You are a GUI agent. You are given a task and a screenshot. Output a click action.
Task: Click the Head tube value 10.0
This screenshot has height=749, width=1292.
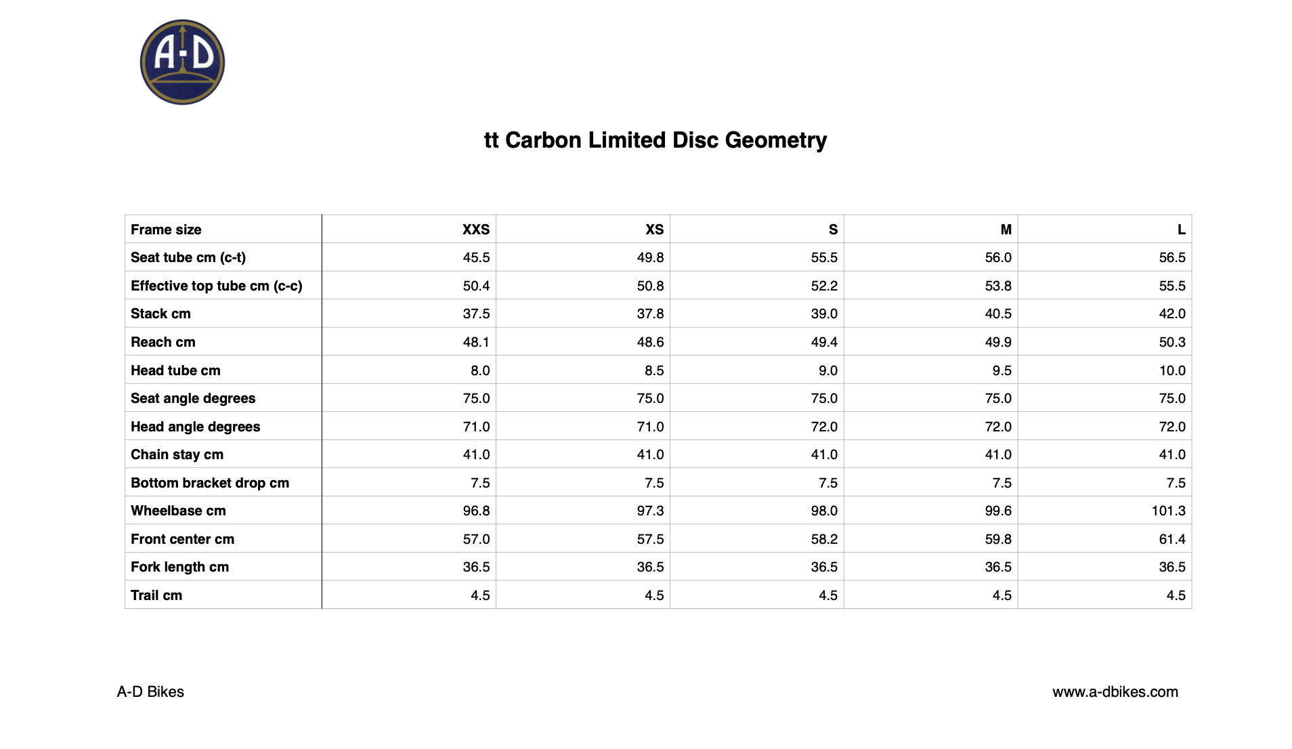(x=1172, y=370)
